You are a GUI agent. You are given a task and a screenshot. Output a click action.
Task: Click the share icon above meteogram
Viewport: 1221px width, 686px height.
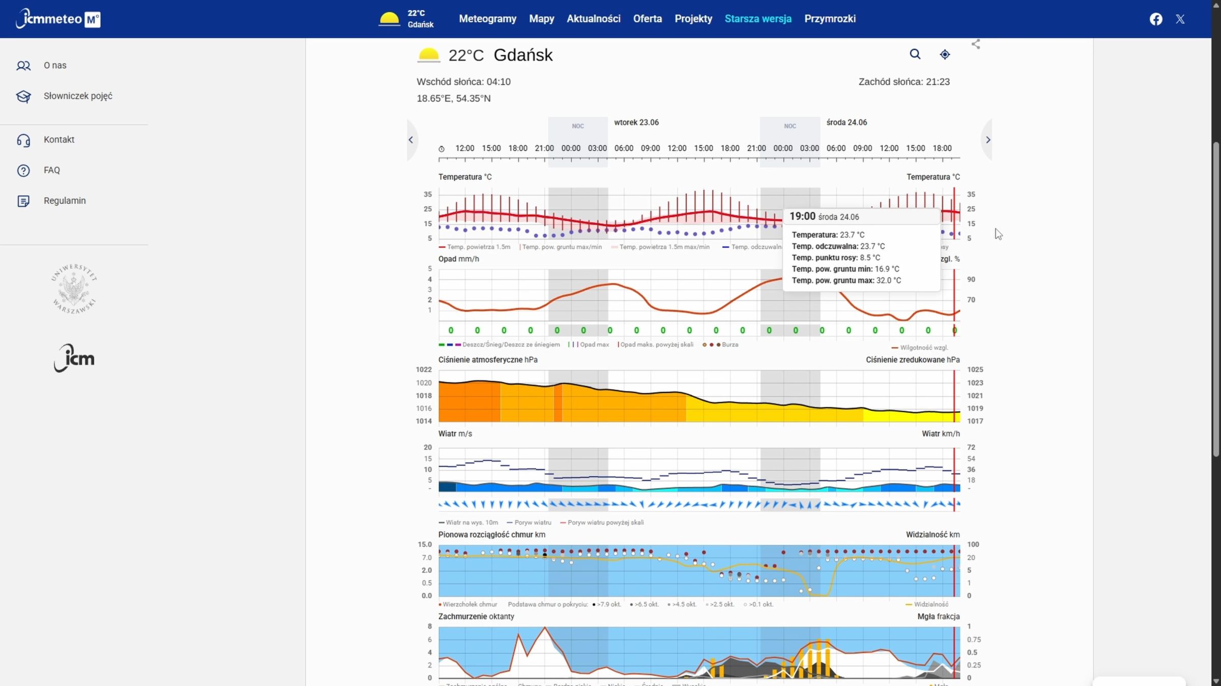click(976, 44)
